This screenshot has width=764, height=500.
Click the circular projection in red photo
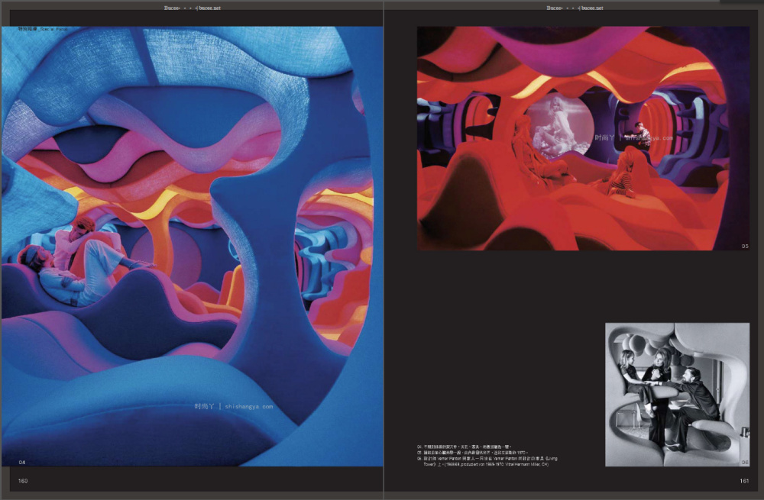pyautogui.click(x=558, y=122)
